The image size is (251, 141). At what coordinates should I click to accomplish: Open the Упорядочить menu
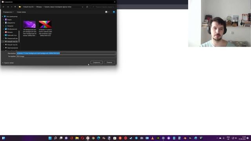tap(8, 12)
